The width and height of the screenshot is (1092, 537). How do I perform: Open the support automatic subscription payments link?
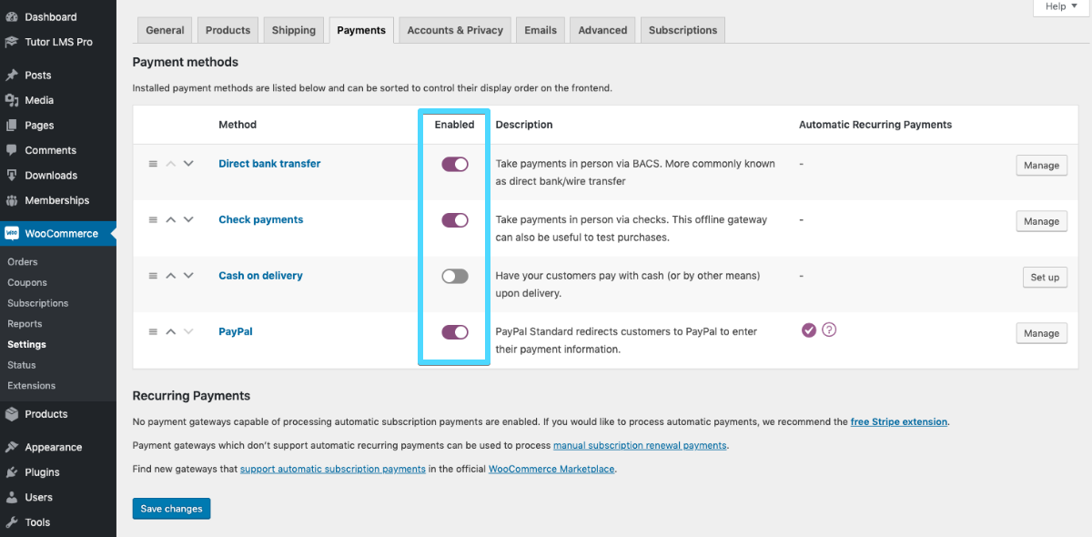(x=333, y=469)
